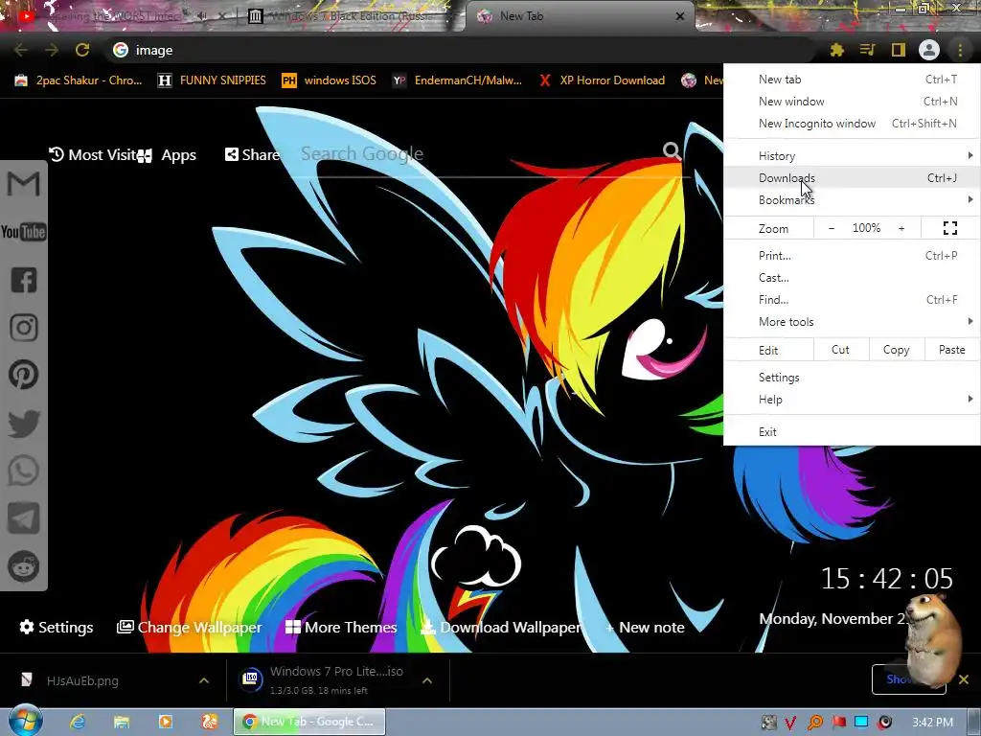Image resolution: width=981 pixels, height=736 pixels.
Task: Open Downloads from the menu
Action: [x=852, y=177]
